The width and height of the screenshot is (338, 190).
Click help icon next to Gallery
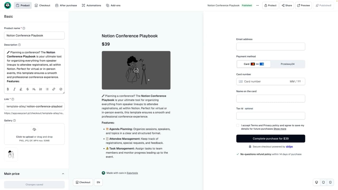(x=15, y=121)
